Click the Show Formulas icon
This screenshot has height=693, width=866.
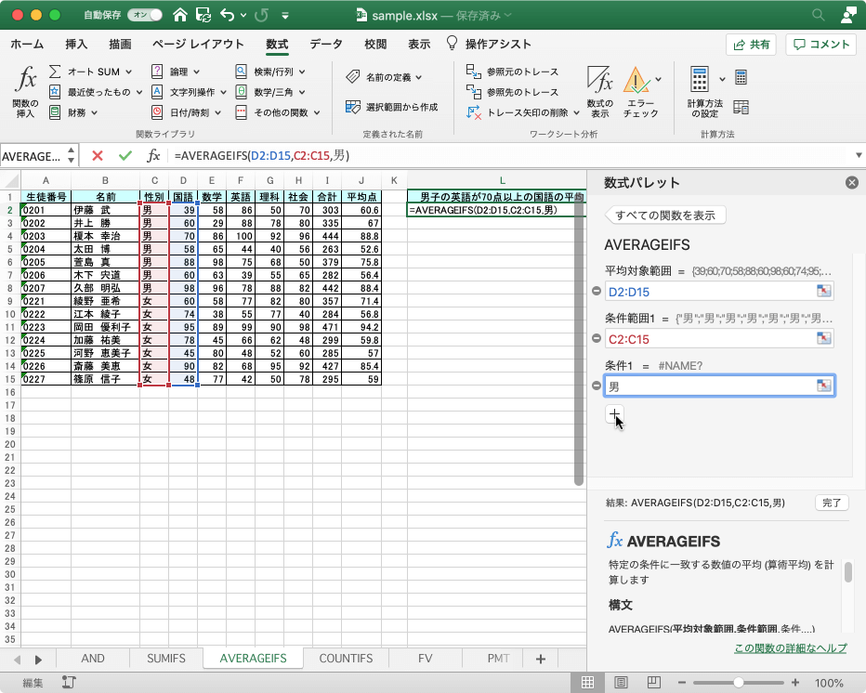(600, 80)
